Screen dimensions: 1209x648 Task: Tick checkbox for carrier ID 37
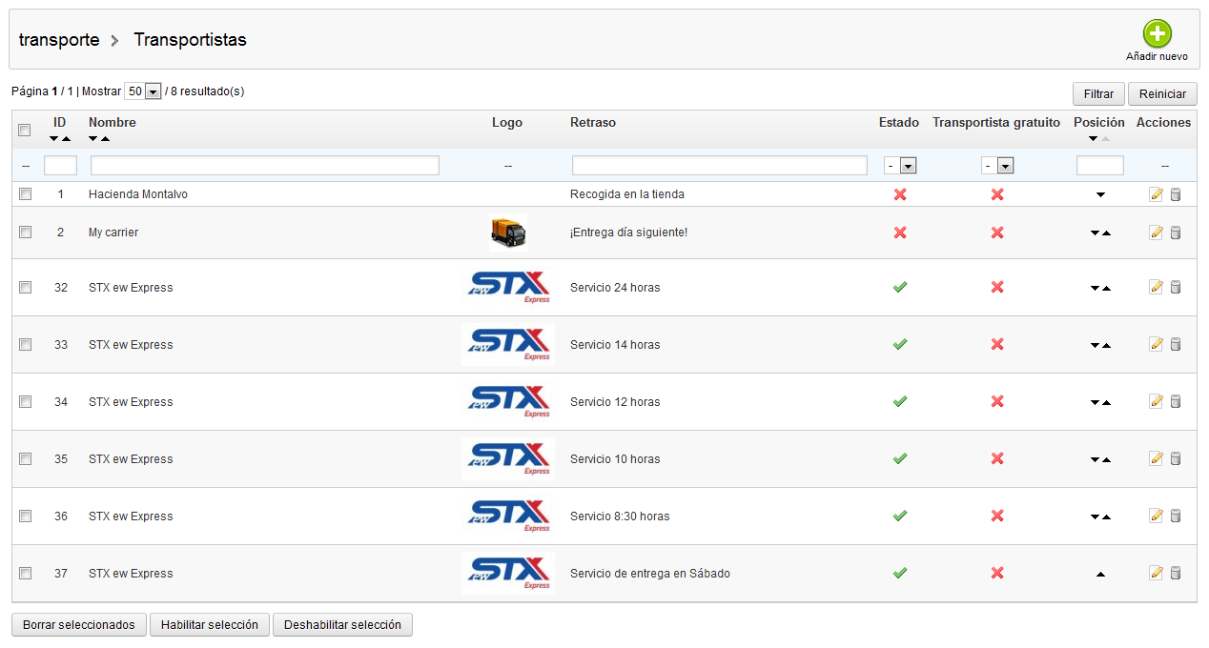tap(25, 573)
